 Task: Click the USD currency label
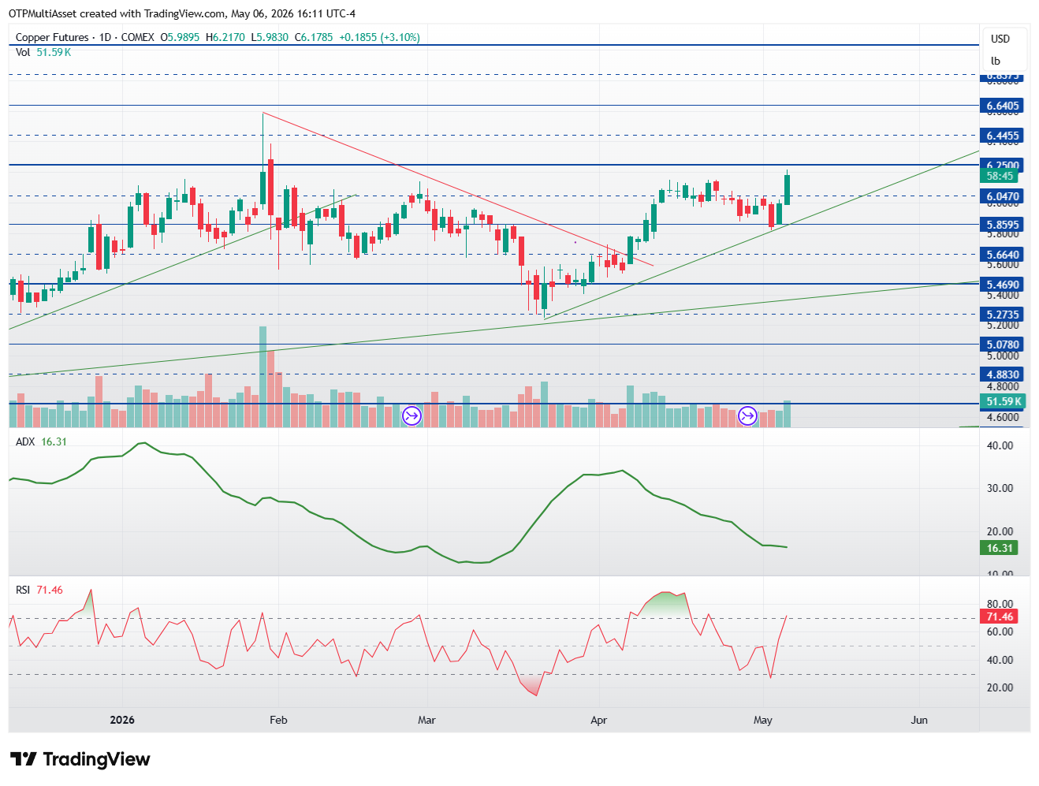(x=1000, y=39)
